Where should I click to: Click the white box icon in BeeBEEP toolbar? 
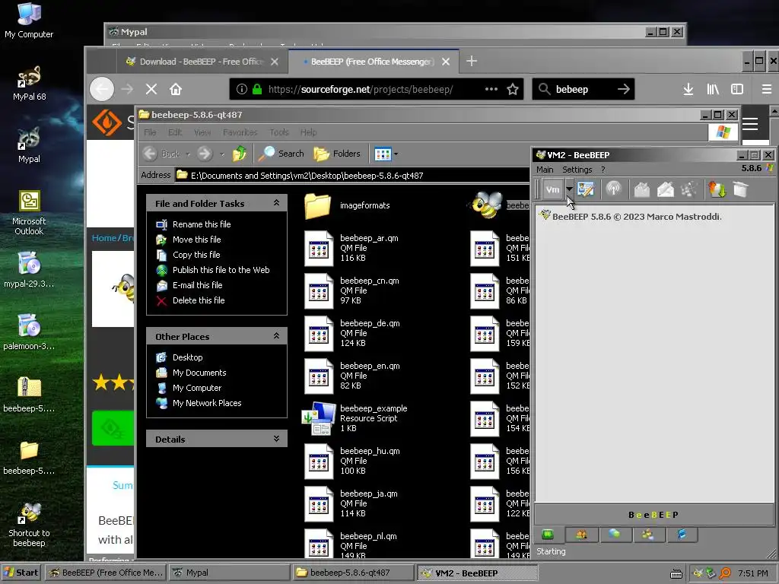[741, 189]
